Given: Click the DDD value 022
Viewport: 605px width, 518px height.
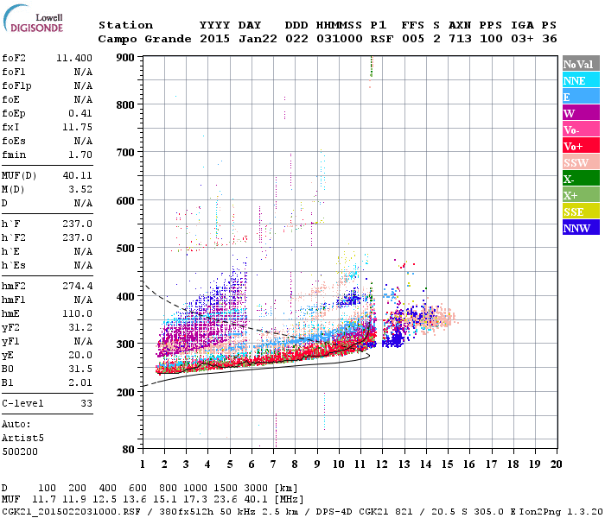Looking at the screenshot, I should 296,39.
